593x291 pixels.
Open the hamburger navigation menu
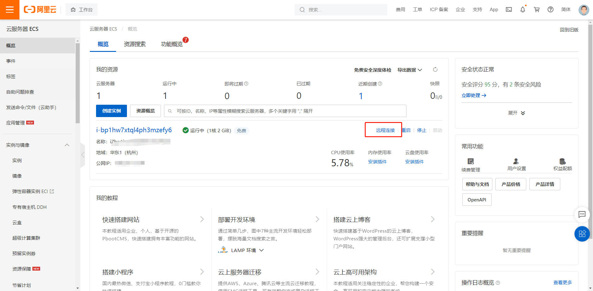(10, 10)
